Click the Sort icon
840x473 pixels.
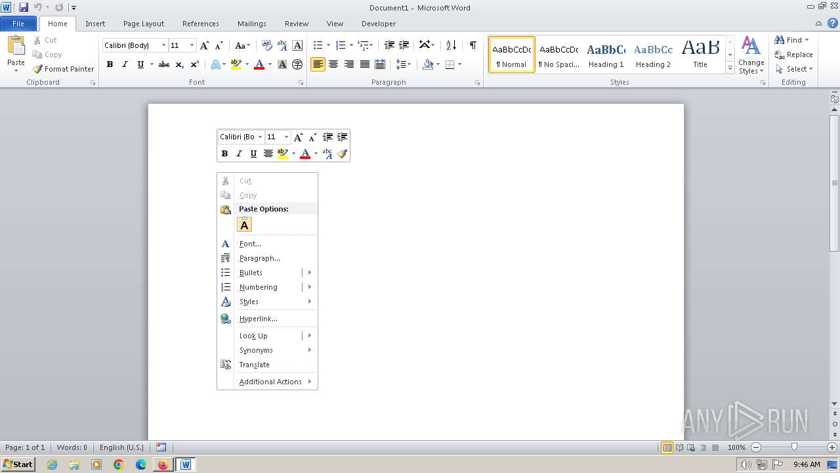click(451, 45)
